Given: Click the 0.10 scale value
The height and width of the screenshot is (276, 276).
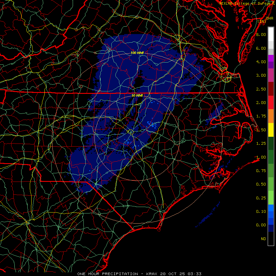Looking at the screenshot, I should (x=261, y=212).
